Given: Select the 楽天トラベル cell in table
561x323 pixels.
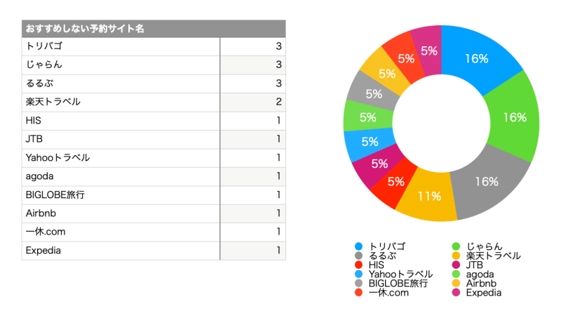Looking at the screenshot, I should click(121, 102).
